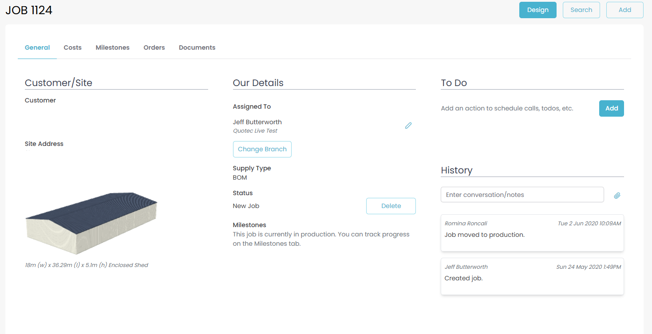This screenshot has height=334, width=652.
Task: Open the Milestones tab
Action: [x=112, y=47]
